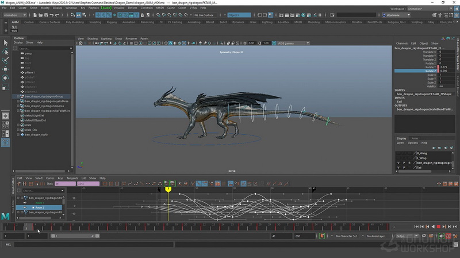The height and width of the screenshot is (258, 460).
Task: Open the Workspace Animation dropdown
Action: coord(430,9)
